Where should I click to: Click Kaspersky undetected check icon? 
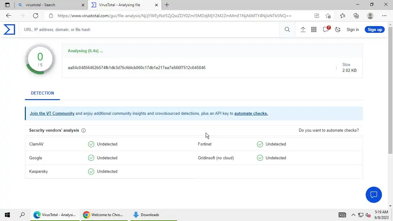tap(91, 171)
